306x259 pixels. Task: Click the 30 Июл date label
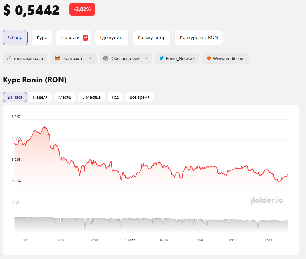[130, 240]
